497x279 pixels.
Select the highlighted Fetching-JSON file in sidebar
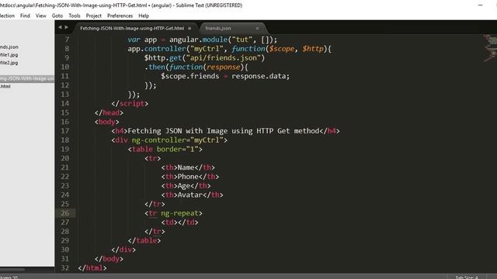pyautogui.click(x=27, y=78)
